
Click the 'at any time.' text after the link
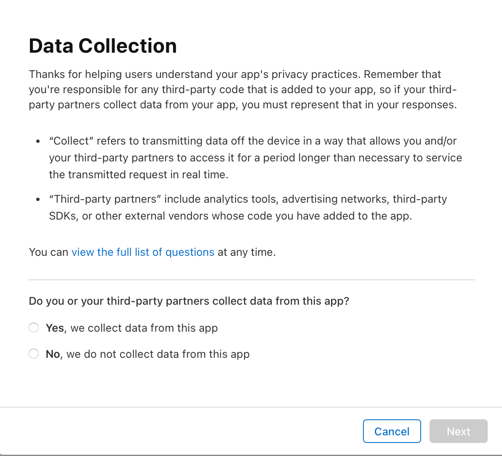(x=246, y=252)
